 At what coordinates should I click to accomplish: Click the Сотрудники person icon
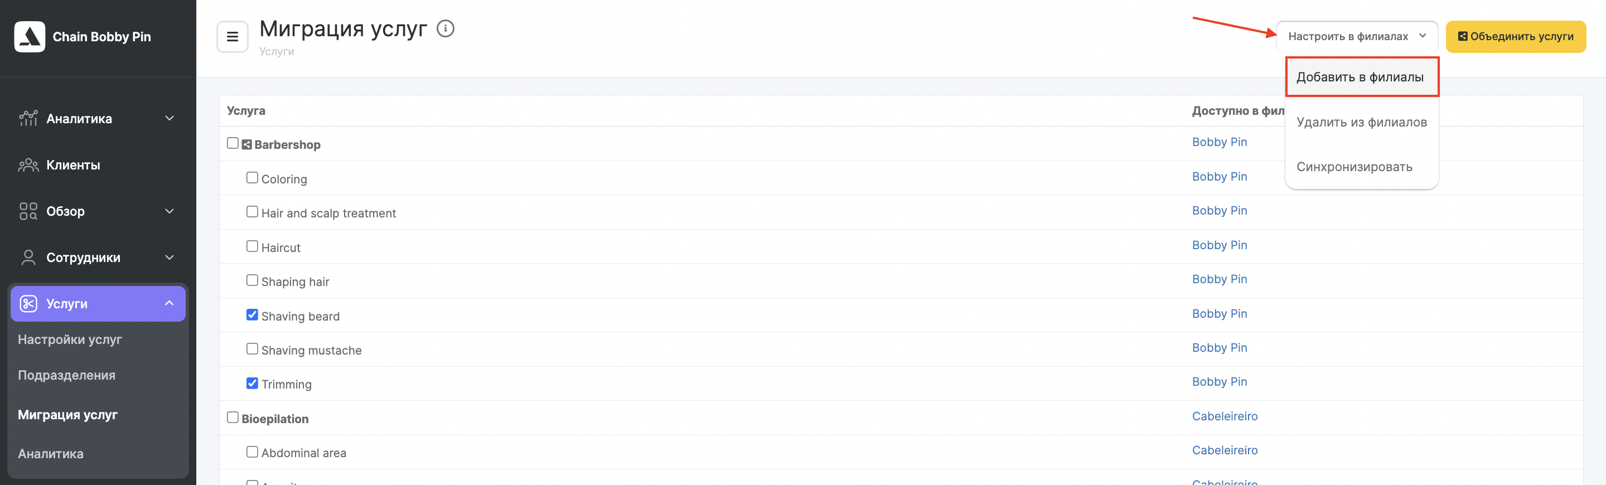coord(28,258)
